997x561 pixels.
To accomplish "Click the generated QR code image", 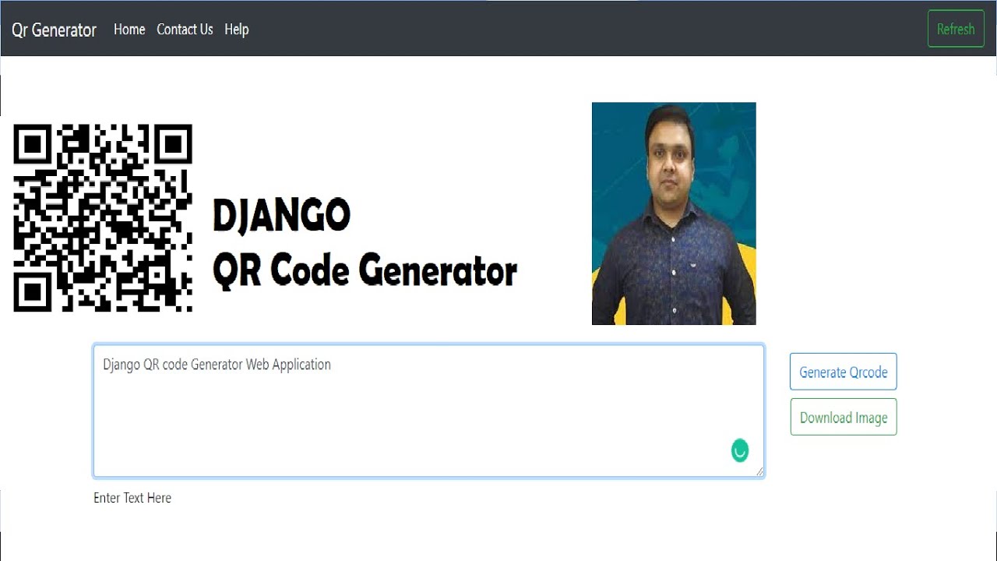I will point(103,218).
